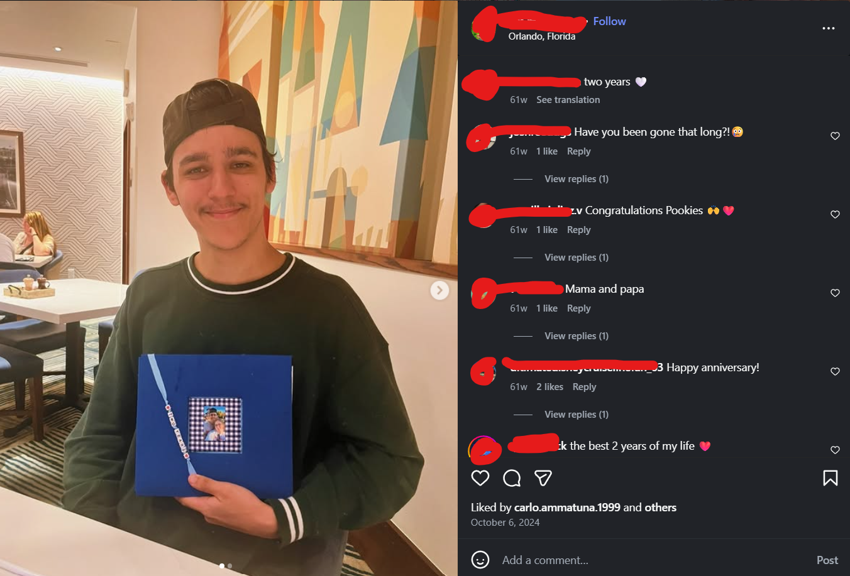Open Orlando, Florida location link
The height and width of the screenshot is (576, 850).
[542, 36]
